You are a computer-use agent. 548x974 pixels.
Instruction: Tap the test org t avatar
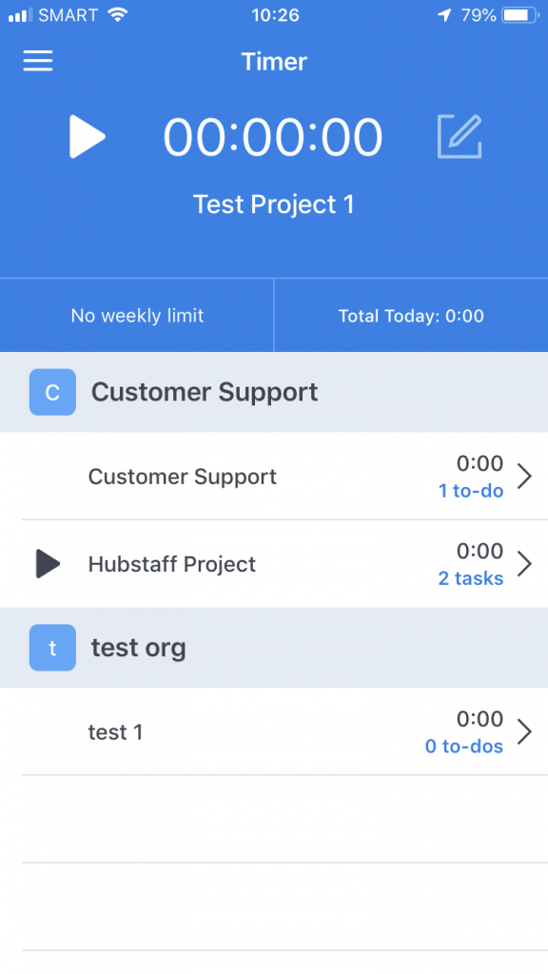(53, 647)
